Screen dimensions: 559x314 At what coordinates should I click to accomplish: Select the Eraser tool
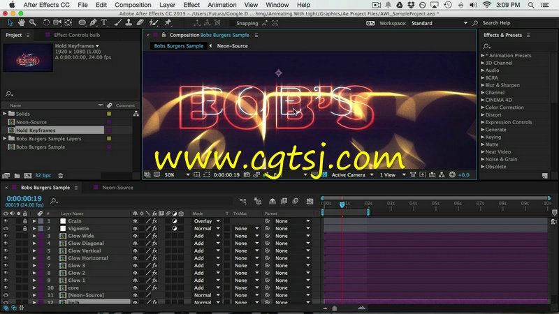(x=140, y=23)
